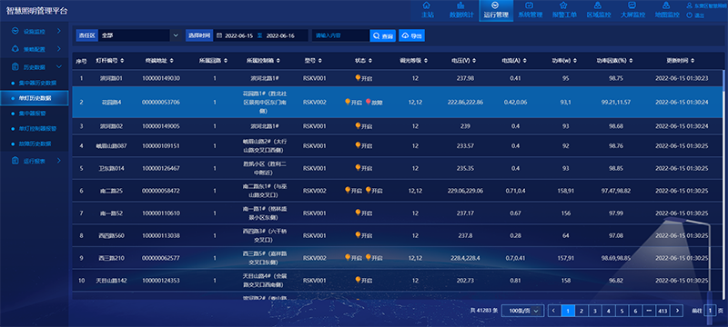The width and height of the screenshot is (728, 327).
Task: Open the 区域监控 area monitoring icon
Action: (x=598, y=5)
